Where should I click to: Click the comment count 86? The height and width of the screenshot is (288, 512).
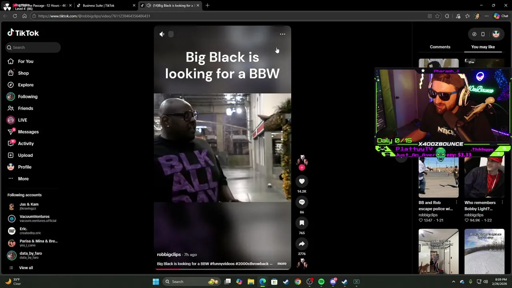(302, 212)
